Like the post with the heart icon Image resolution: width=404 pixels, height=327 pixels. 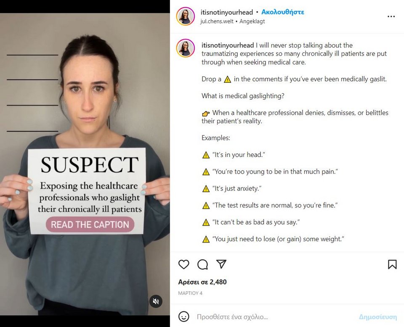click(184, 264)
